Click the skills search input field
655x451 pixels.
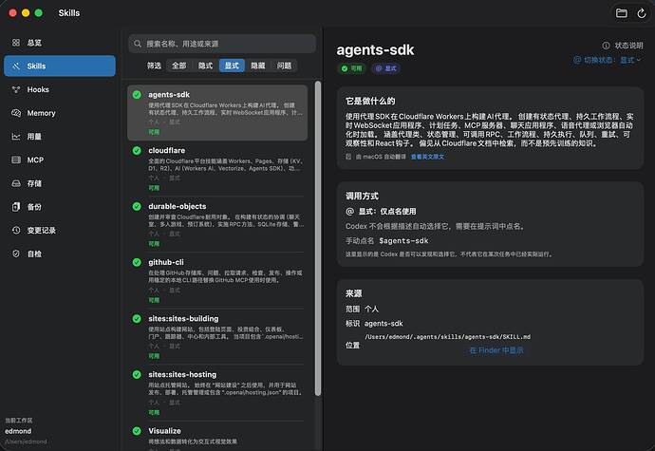tap(222, 44)
